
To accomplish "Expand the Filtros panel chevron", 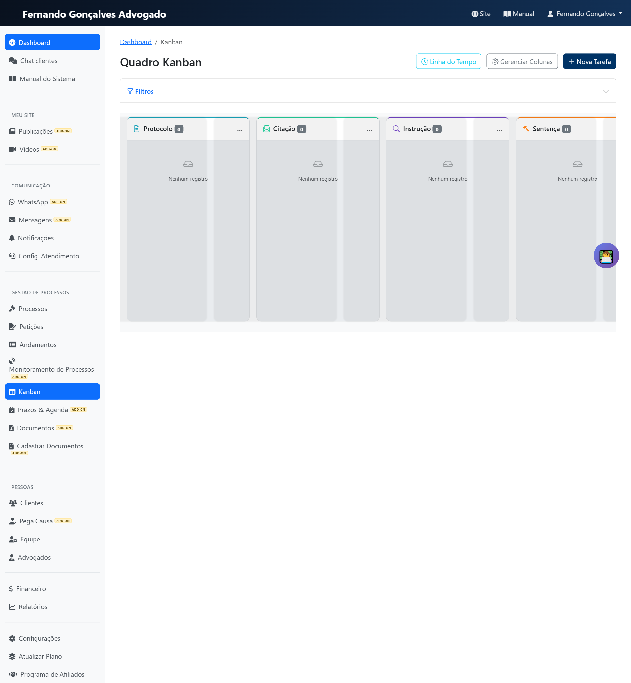I will click(606, 91).
